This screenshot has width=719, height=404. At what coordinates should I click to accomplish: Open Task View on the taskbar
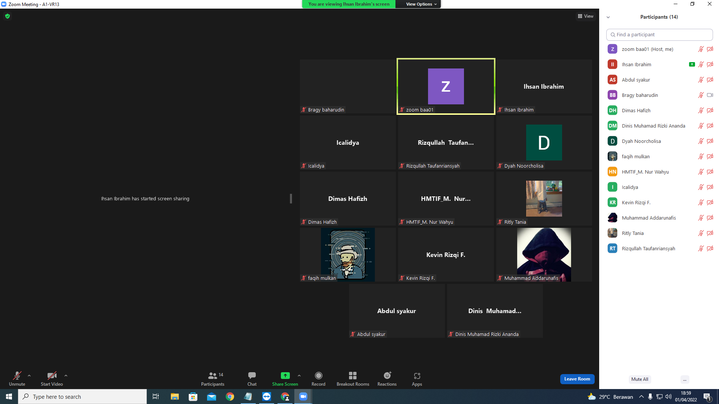[x=156, y=397]
